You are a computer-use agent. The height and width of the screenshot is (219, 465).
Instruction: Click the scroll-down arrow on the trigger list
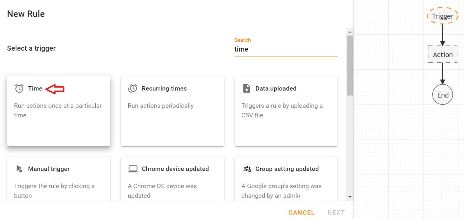click(x=350, y=196)
